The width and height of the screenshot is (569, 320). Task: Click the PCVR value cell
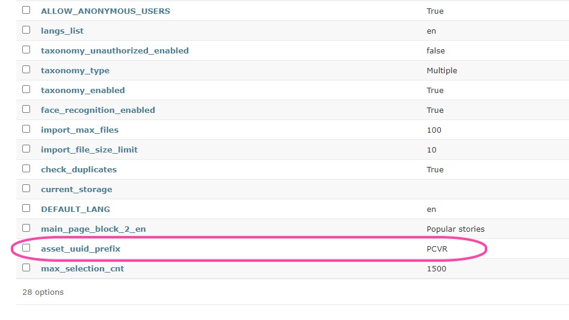point(437,249)
